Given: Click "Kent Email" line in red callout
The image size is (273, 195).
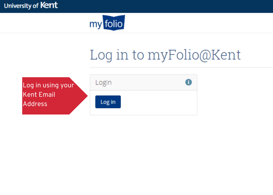Looking at the screenshot, I should tap(39, 95).
